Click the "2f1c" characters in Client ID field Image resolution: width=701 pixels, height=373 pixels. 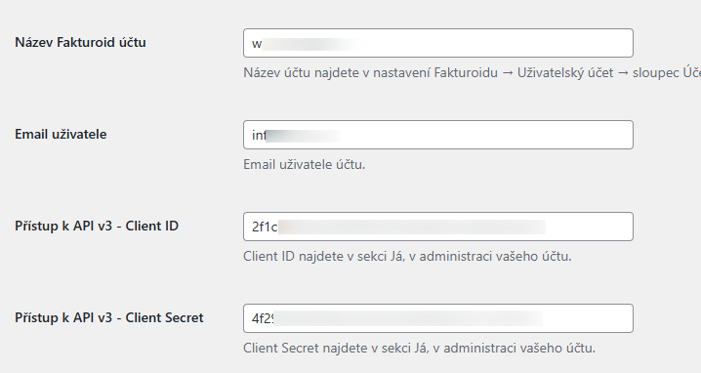click(x=265, y=228)
